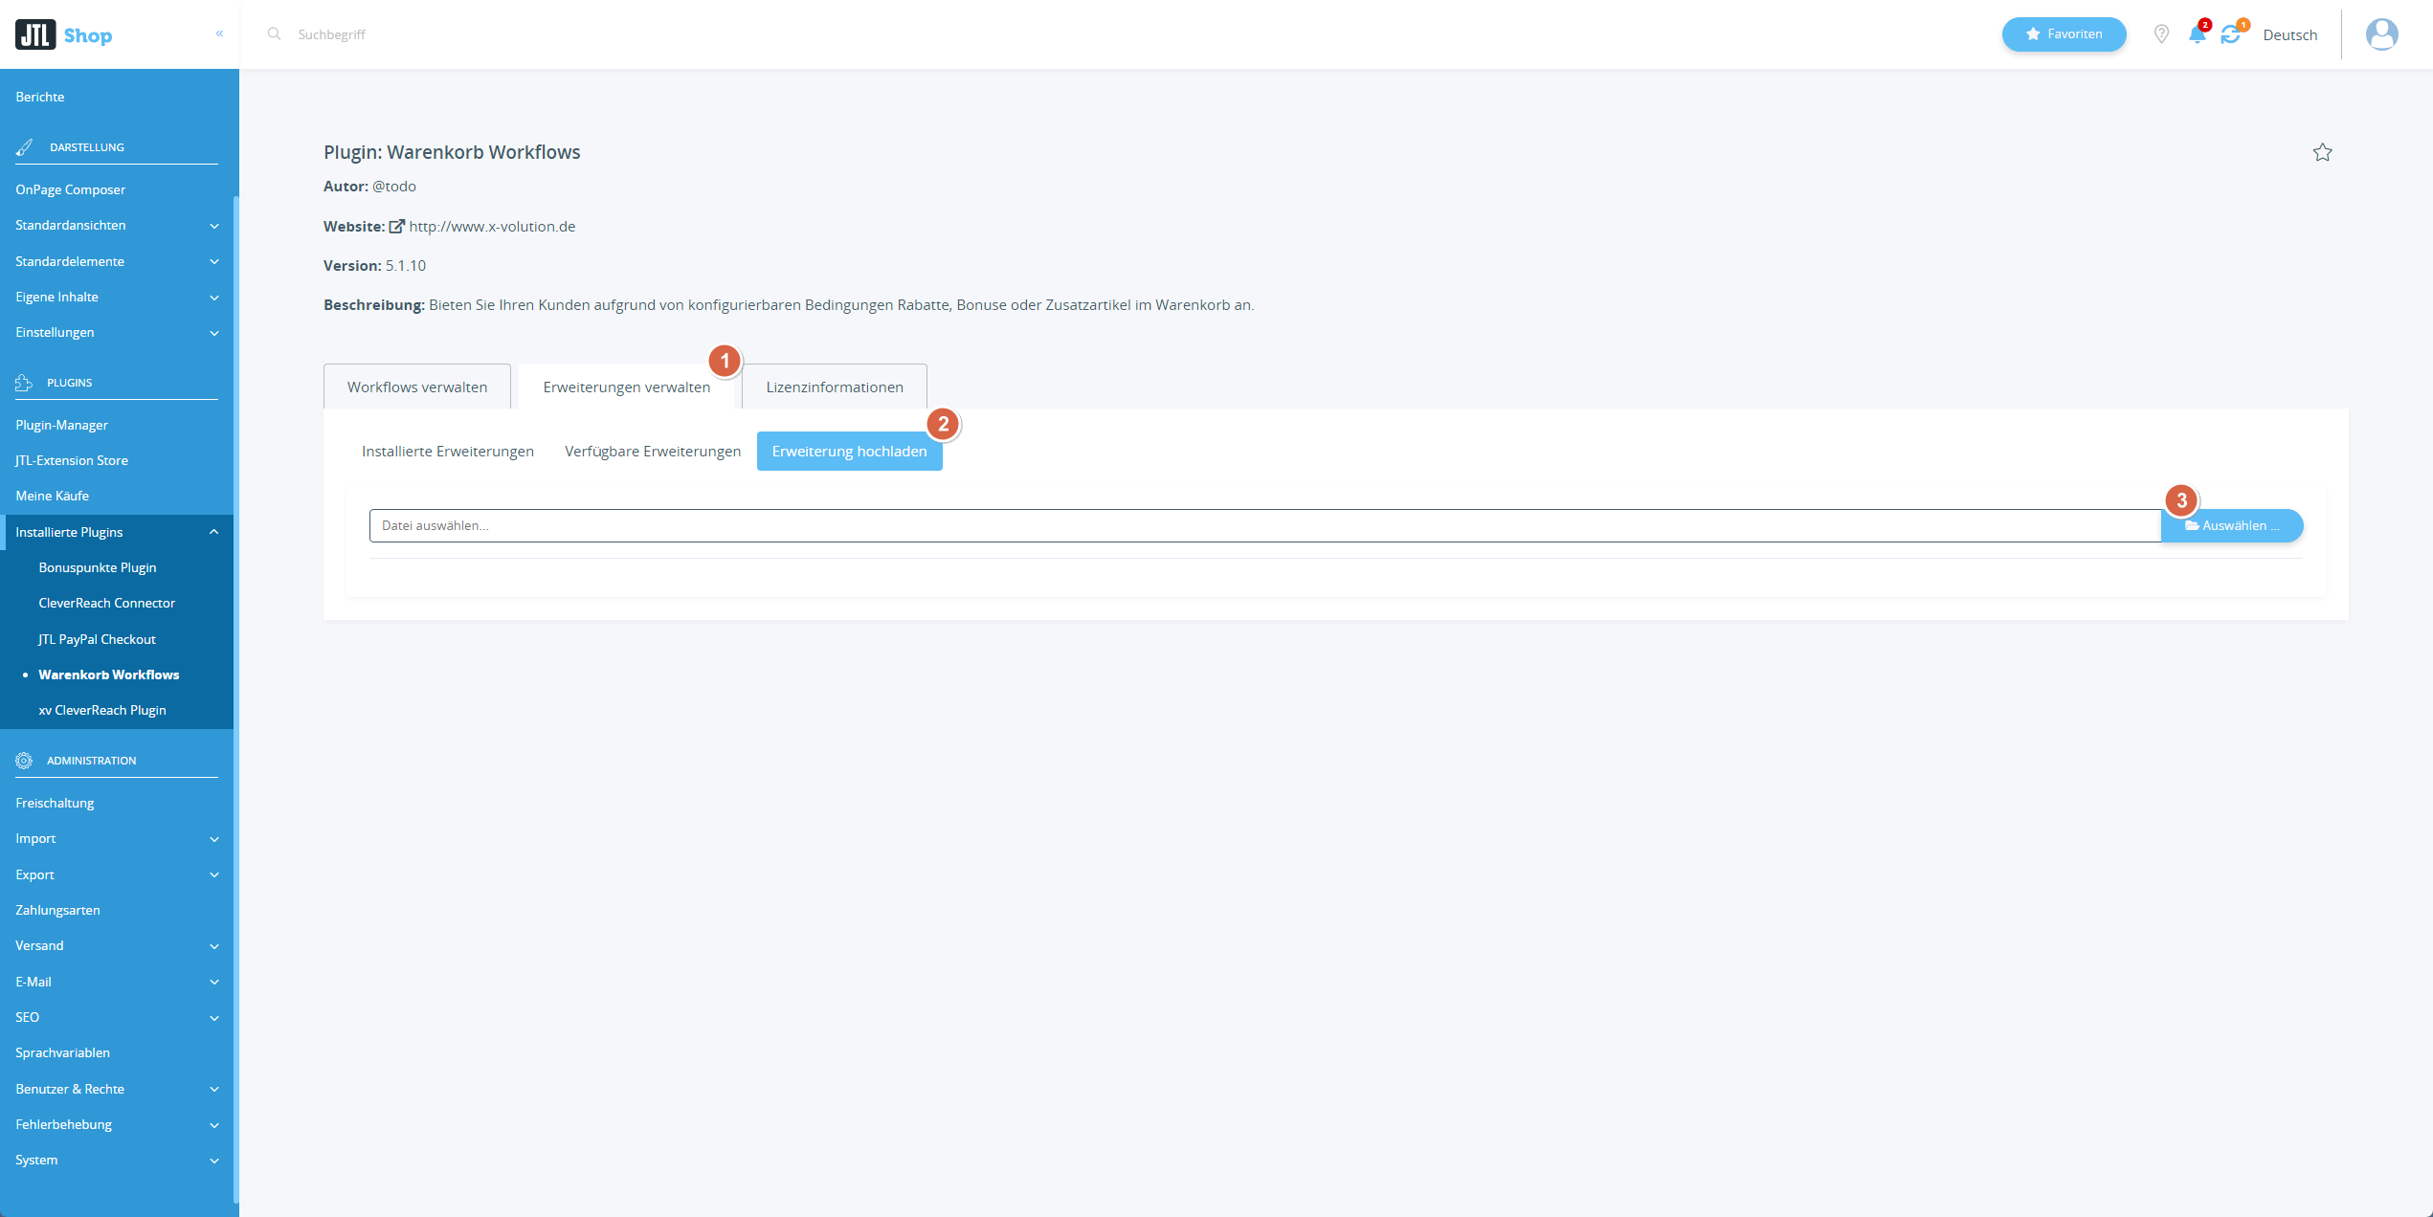Open Zahlungsarten in sidebar

click(58, 910)
